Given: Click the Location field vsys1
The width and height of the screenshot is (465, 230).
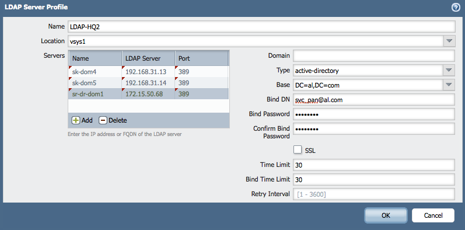Looking at the screenshot, I should (256, 41).
